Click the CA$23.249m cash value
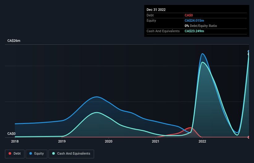Image resolution: width=254 pixels, height=163 pixels. click(194, 31)
